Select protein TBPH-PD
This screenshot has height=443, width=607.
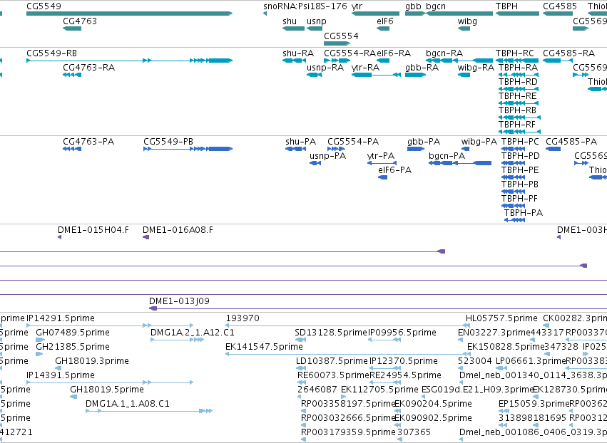point(520,156)
